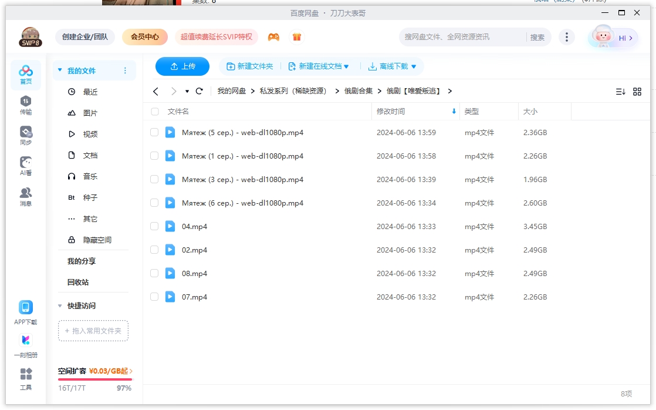This screenshot has height=410, width=656.
Task: Check the box for 07.mp4
Action: point(154,297)
